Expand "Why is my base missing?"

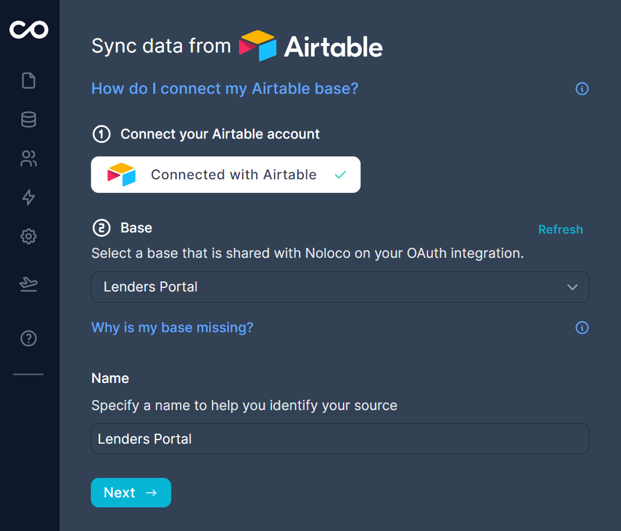click(172, 327)
